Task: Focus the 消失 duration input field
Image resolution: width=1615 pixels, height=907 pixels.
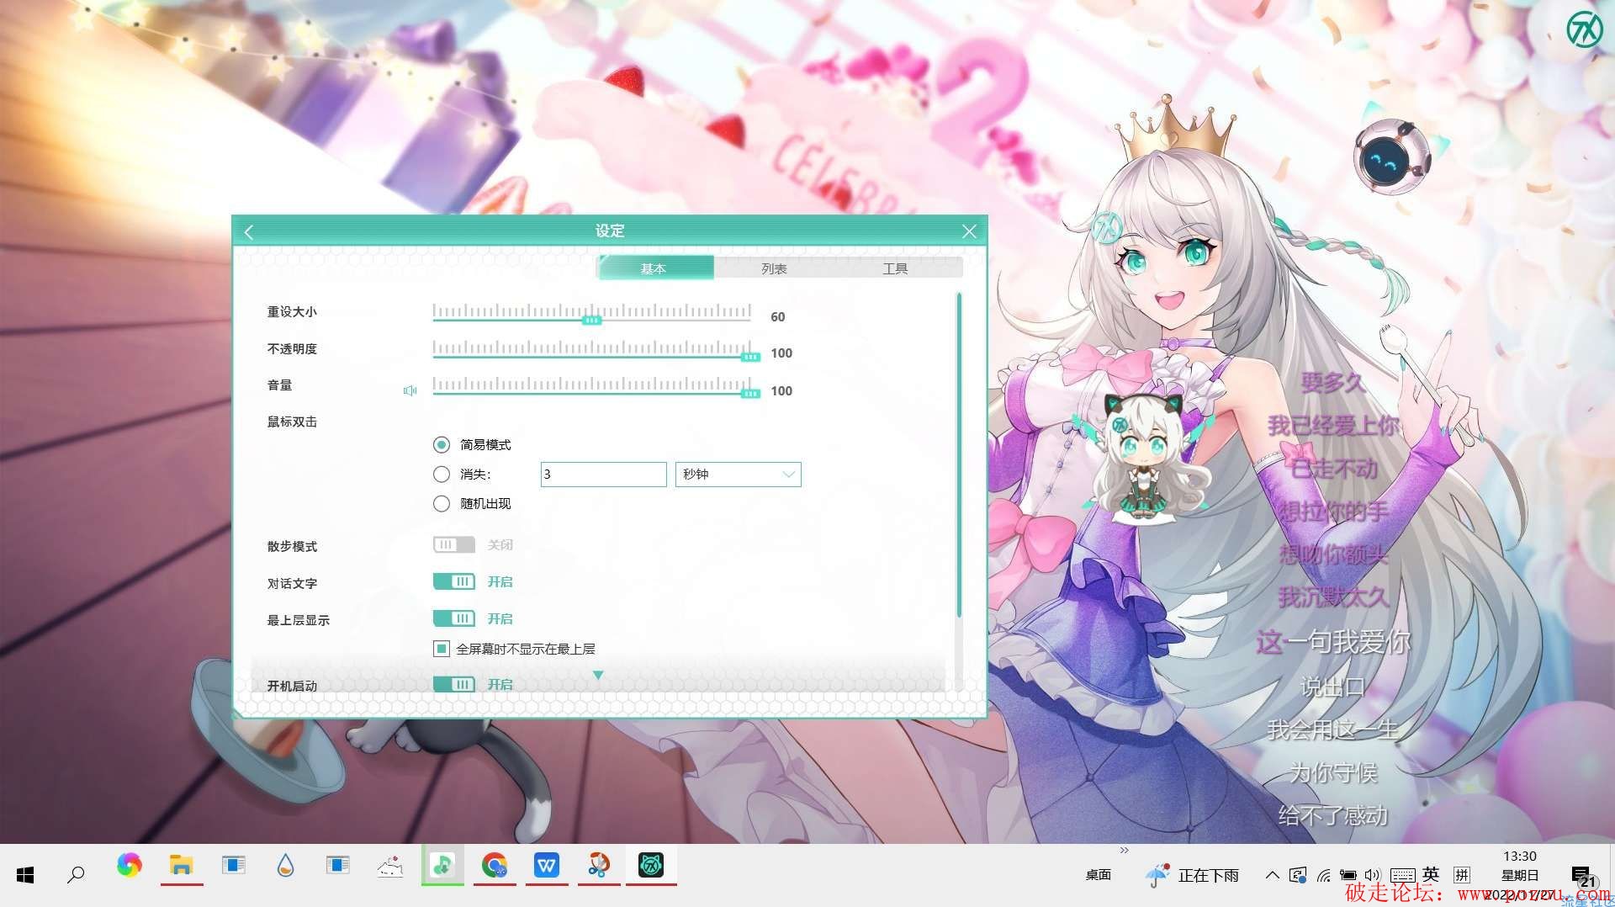Action: click(603, 474)
